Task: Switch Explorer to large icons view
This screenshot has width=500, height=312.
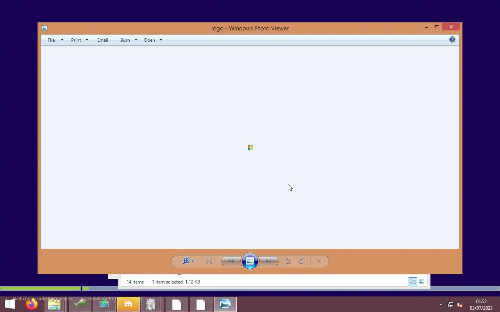Action: 421,282
